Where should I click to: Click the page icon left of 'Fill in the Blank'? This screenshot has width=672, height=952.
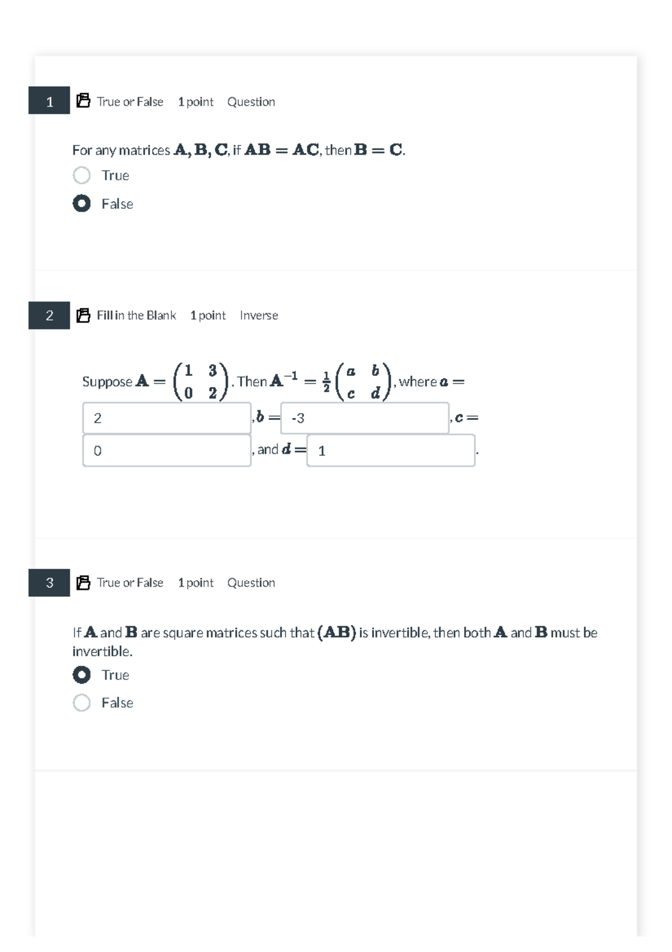pyautogui.click(x=83, y=315)
